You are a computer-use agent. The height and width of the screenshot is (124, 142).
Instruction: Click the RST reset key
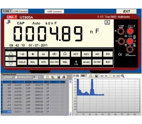(x=108, y=62)
